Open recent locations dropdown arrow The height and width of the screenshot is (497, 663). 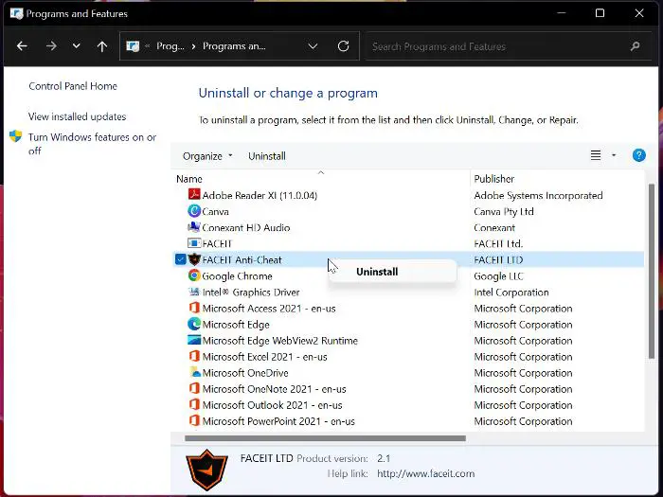[x=76, y=45]
